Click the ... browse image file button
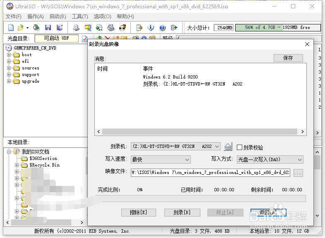 (298, 173)
